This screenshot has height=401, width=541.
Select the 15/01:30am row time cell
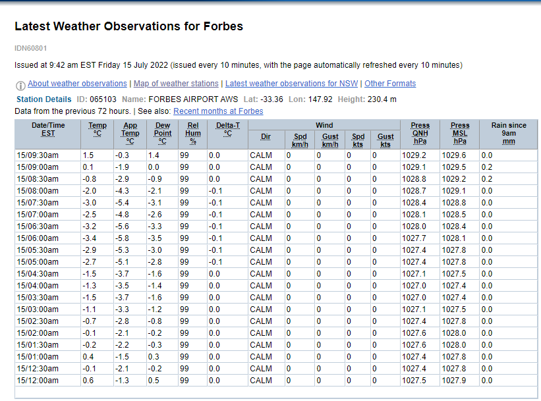click(47, 345)
